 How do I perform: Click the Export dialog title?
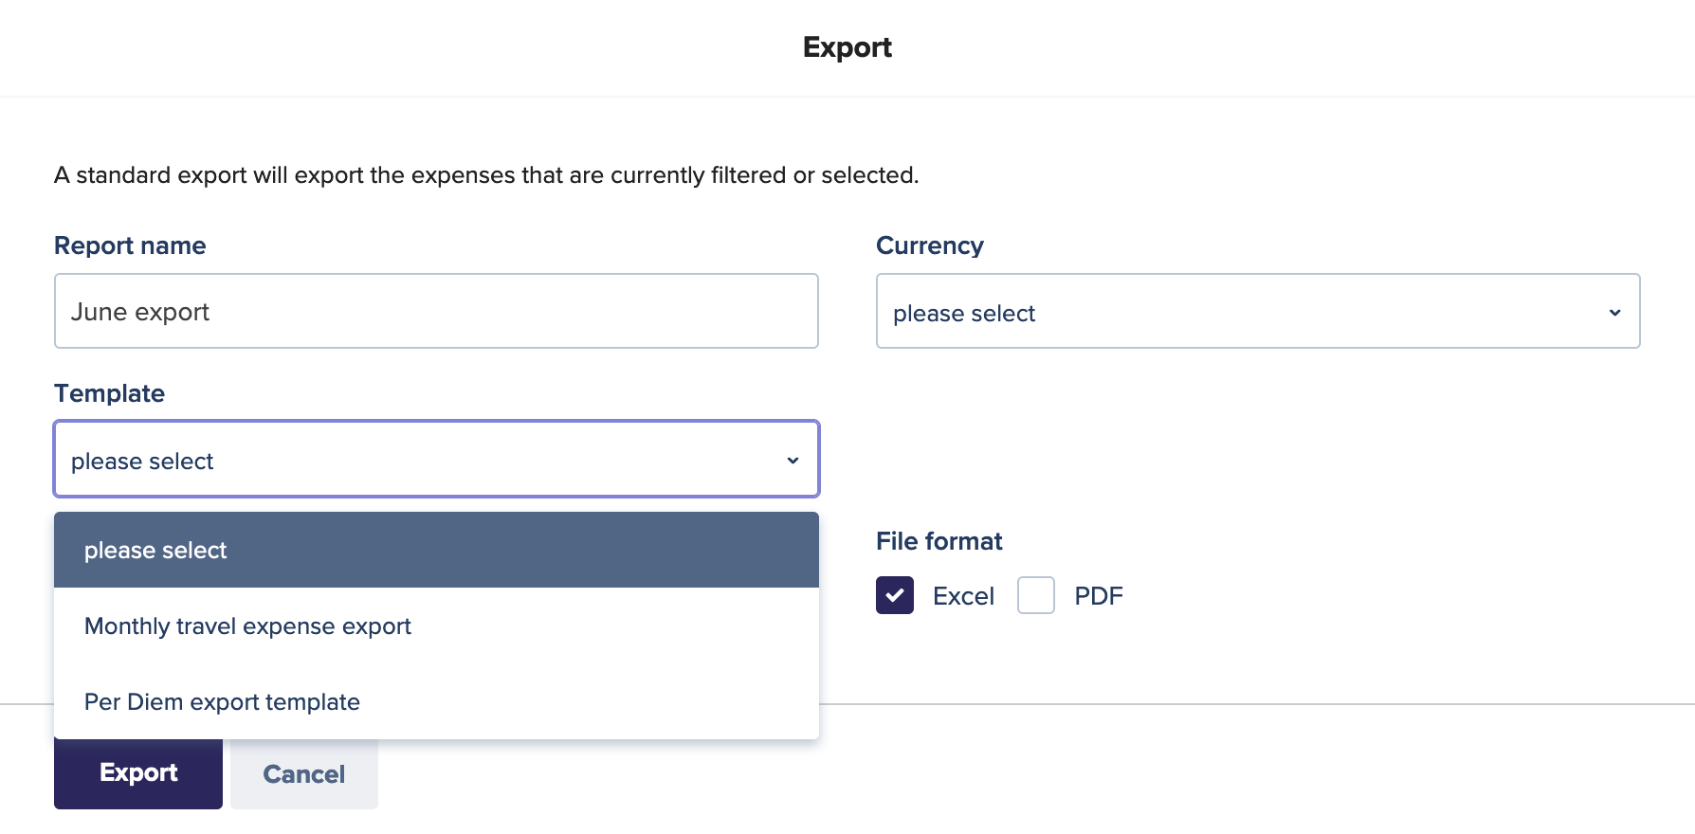pos(847,47)
